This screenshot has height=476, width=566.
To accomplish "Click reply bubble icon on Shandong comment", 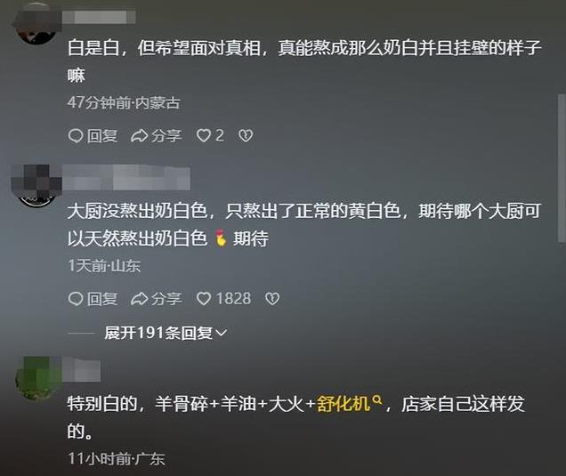I will tap(76, 299).
